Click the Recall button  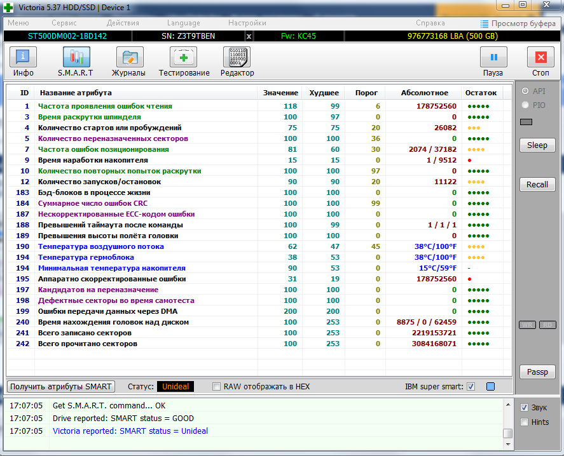point(537,184)
